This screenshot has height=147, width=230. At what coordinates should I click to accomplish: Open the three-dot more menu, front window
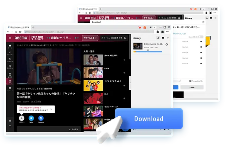[x=167, y=32]
